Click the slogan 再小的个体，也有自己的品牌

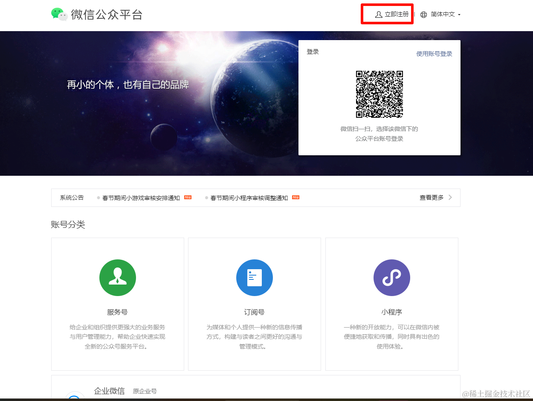(x=128, y=85)
